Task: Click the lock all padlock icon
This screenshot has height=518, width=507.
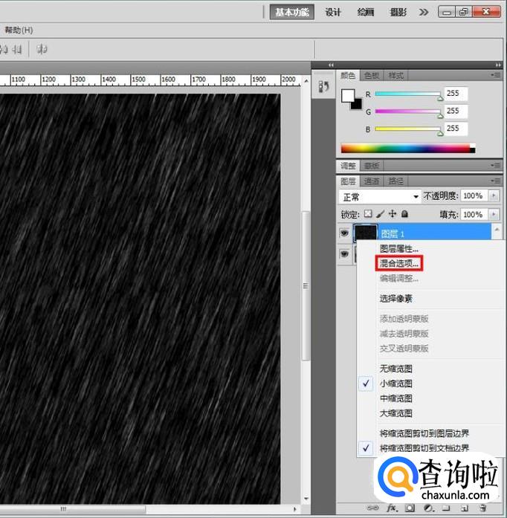Action: point(404,214)
